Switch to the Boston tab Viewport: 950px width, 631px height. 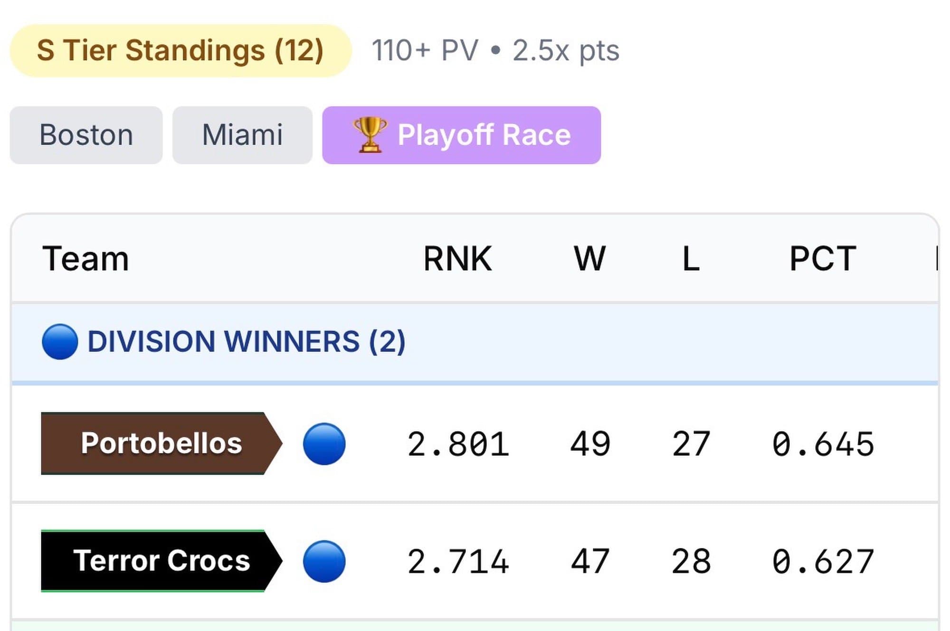[86, 135]
